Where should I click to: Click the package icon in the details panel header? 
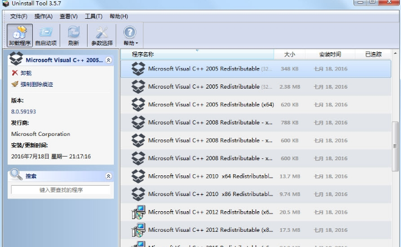[x=16, y=59]
